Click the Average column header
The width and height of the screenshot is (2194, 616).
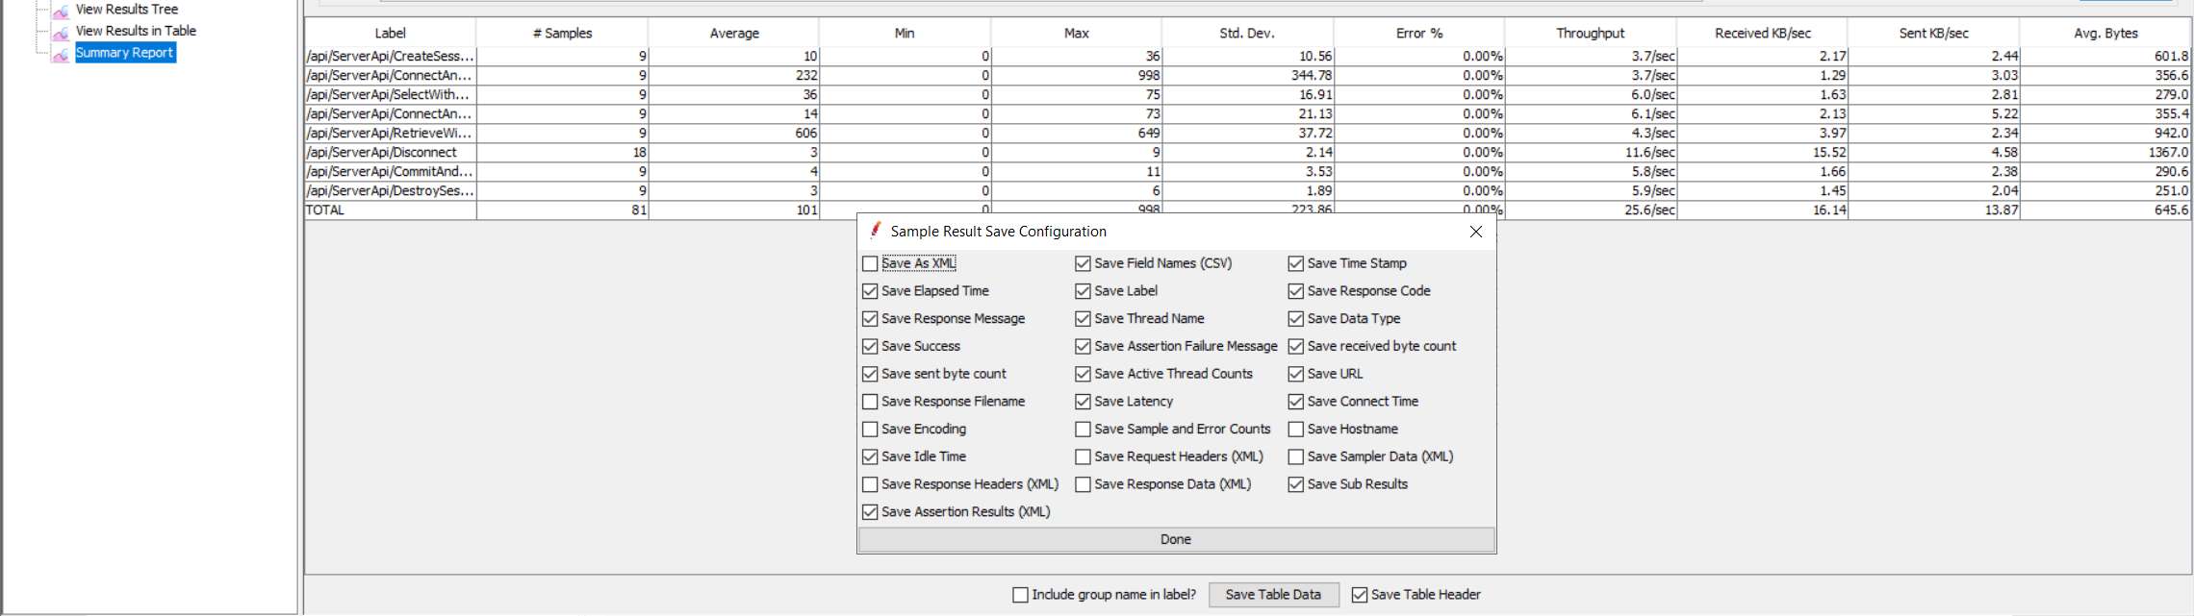pos(733,33)
